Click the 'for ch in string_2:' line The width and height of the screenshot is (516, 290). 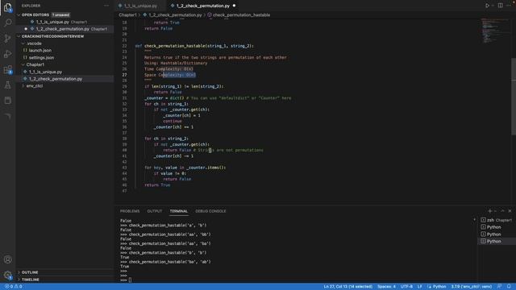click(x=167, y=139)
